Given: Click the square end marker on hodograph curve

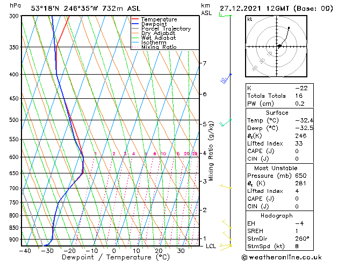Looking at the screenshot, I should (x=289, y=28).
